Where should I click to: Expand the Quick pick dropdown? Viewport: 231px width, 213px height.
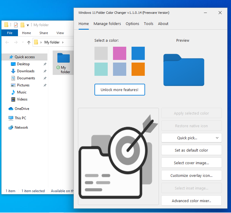pos(191,138)
